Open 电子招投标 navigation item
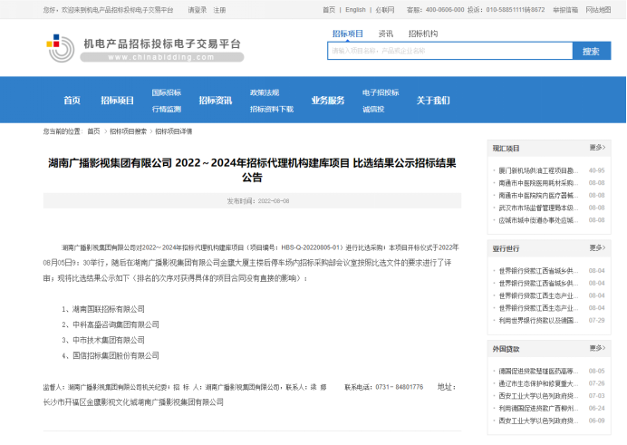Screen dimensions: 627x445 click(x=381, y=92)
